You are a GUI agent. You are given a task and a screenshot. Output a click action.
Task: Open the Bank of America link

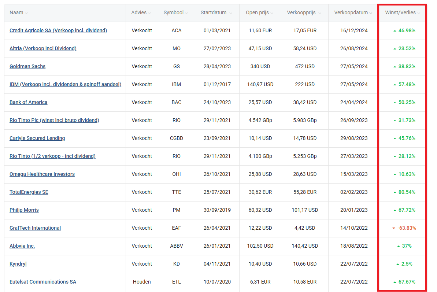coord(29,102)
